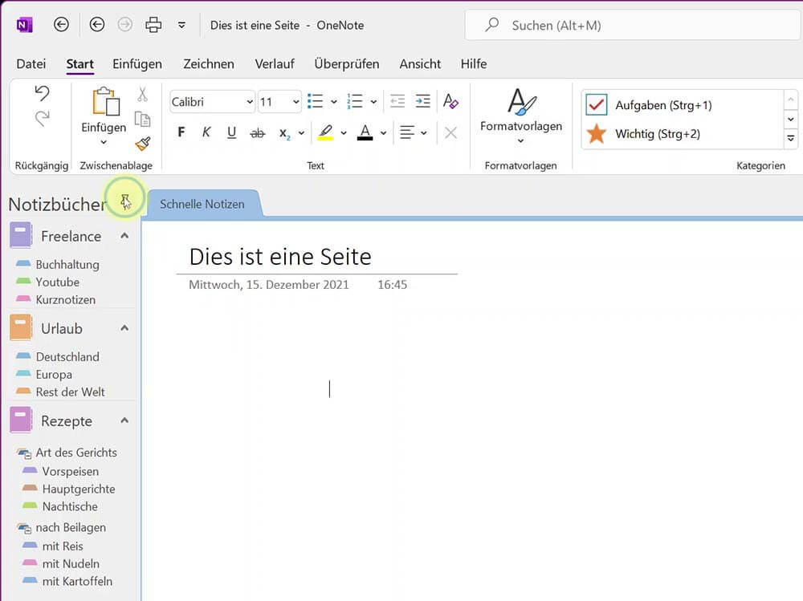The width and height of the screenshot is (803, 601).
Task: Select the Kurznotizen section
Action: pyautogui.click(x=65, y=299)
